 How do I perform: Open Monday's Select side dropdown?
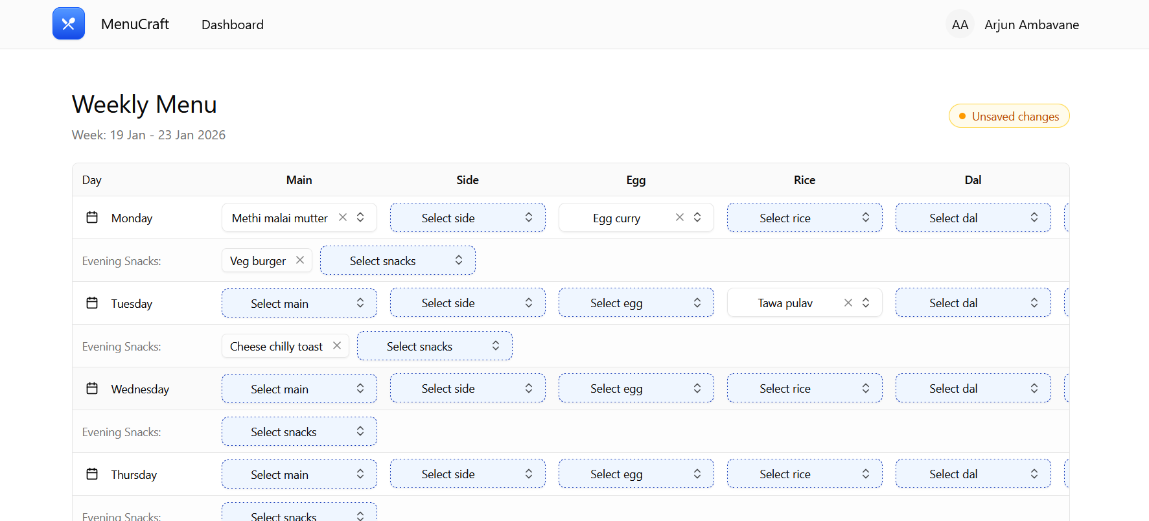pyautogui.click(x=467, y=218)
